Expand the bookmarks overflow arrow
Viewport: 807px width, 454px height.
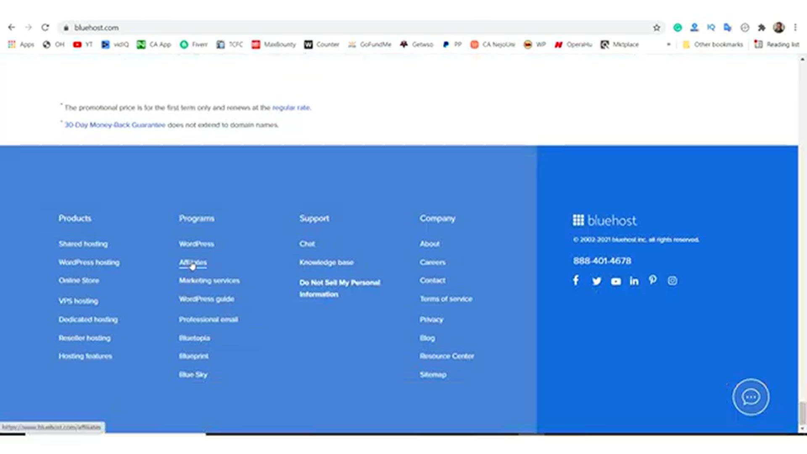pos(669,44)
